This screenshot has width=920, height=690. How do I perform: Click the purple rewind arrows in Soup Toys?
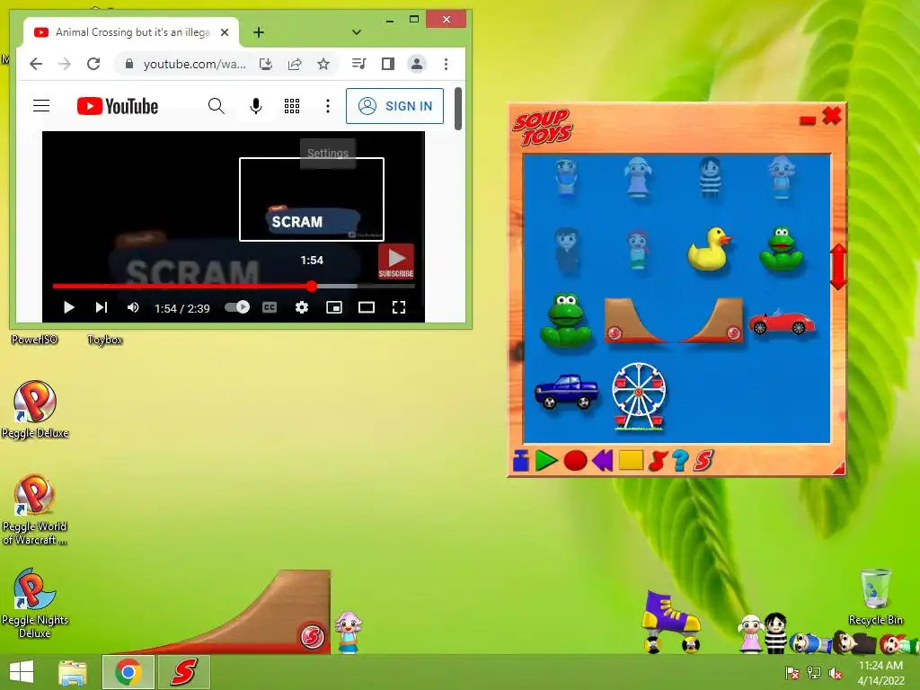coord(603,461)
